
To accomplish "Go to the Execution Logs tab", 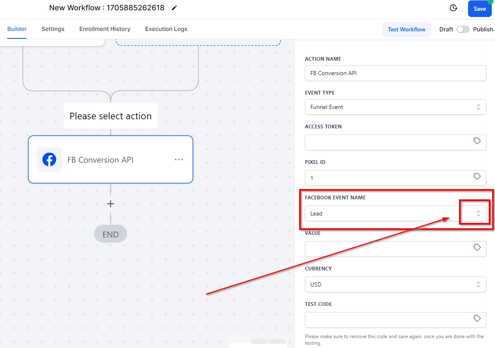I will [166, 29].
